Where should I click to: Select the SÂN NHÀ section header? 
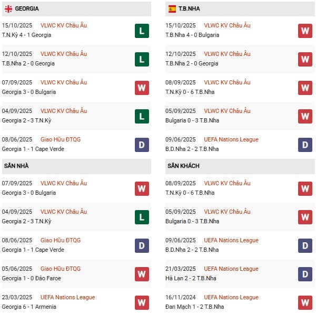coord(16,166)
